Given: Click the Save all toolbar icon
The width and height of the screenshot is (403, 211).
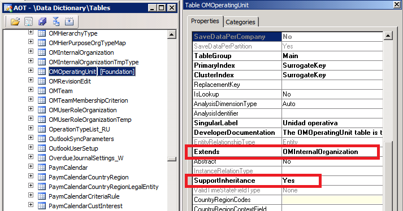Looking at the screenshot, I should tap(42, 21).
